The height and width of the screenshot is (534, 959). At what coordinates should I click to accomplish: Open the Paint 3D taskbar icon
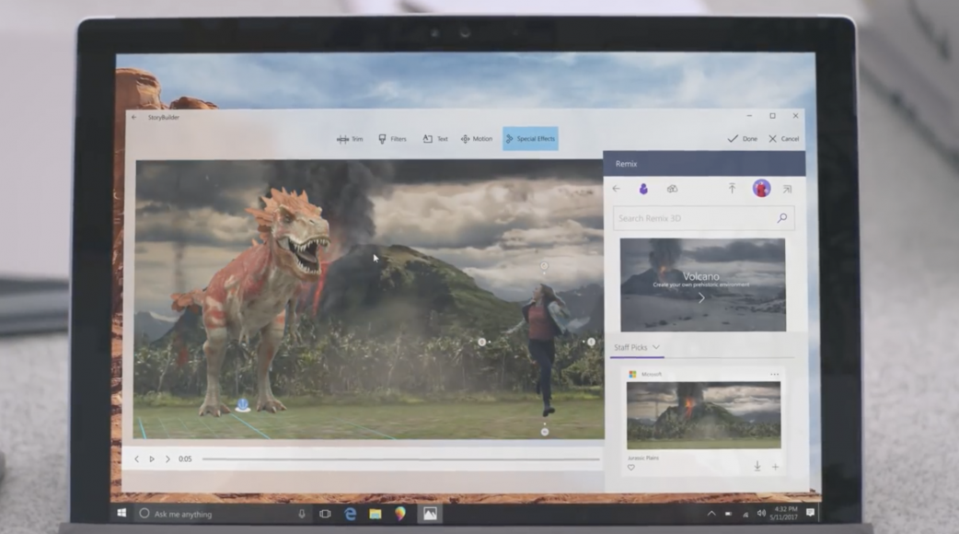[x=400, y=514]
